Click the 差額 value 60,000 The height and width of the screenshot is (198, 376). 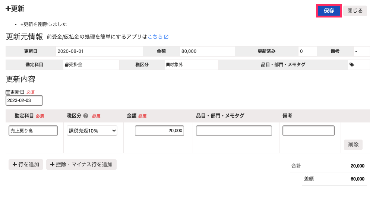(x=357, y=179)
